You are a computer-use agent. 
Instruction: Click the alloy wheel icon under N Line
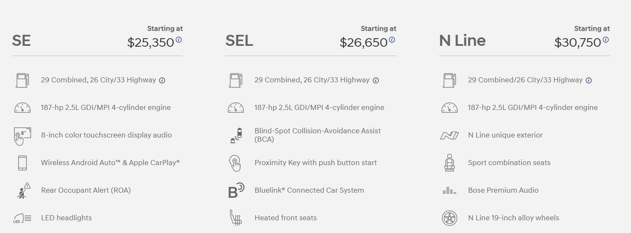coord(449,218)
